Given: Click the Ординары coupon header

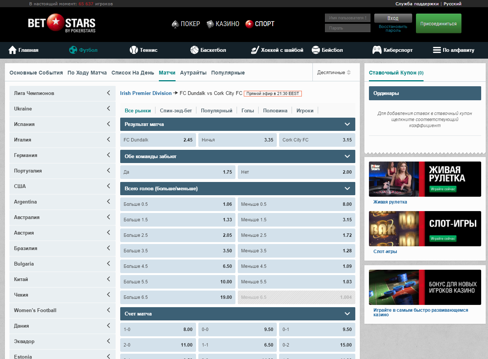Looking at the screenshot, I should [425, 93].
